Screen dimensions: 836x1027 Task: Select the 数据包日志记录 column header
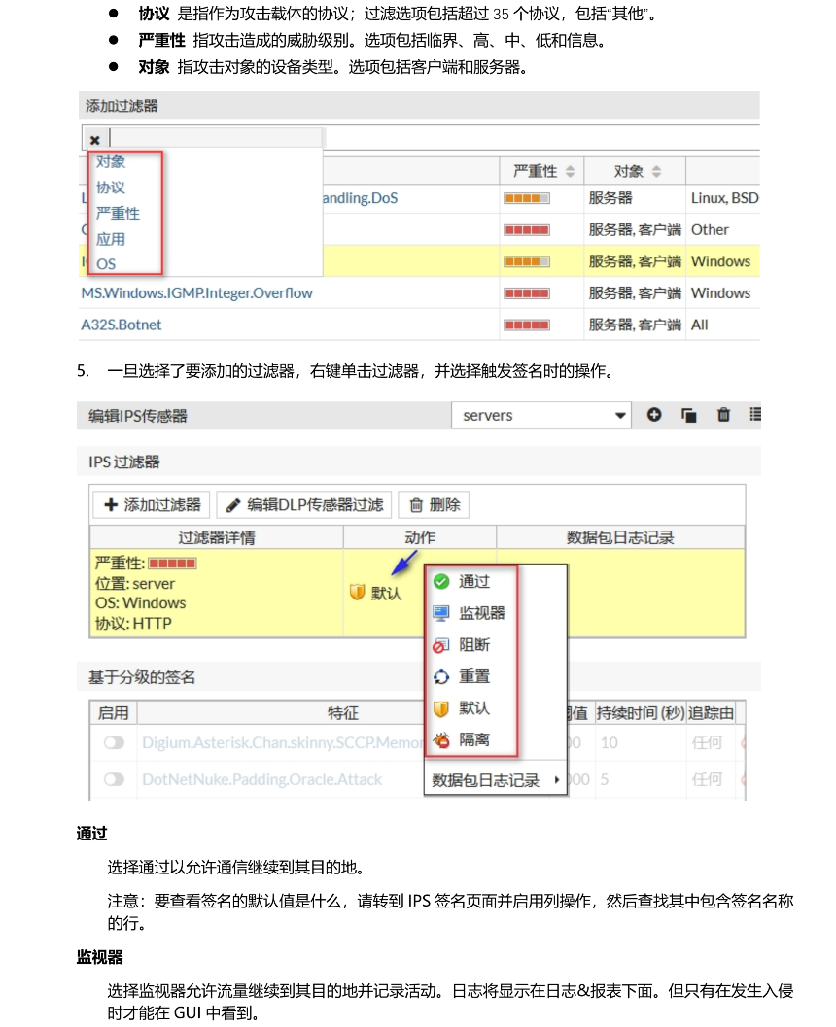click(x=620, y=537)
